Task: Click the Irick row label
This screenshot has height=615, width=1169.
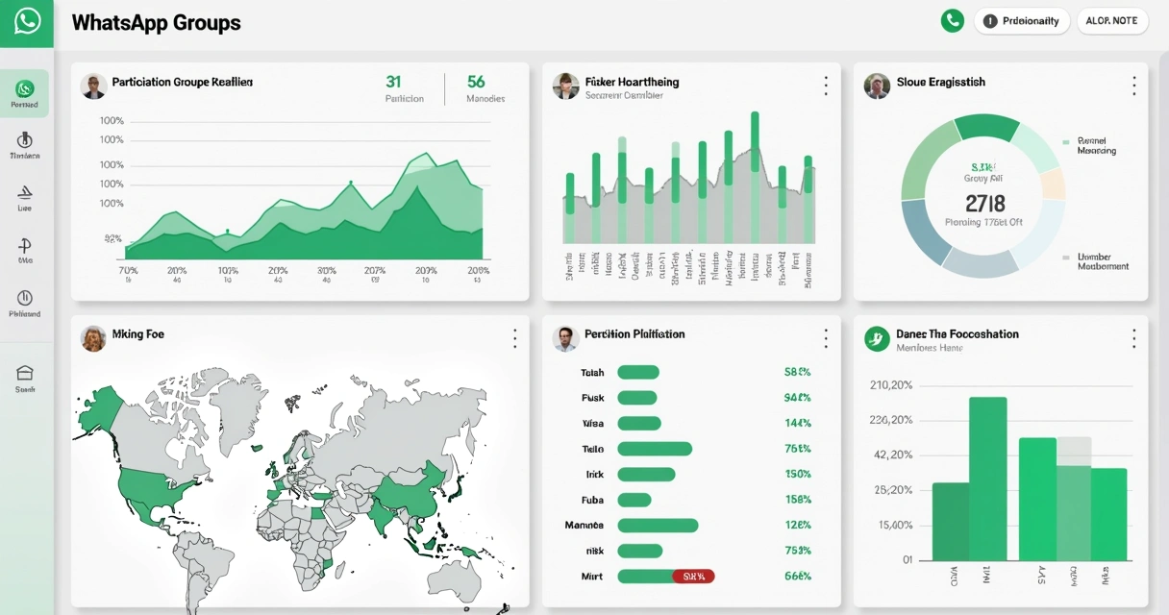Action: coord(594,475)
